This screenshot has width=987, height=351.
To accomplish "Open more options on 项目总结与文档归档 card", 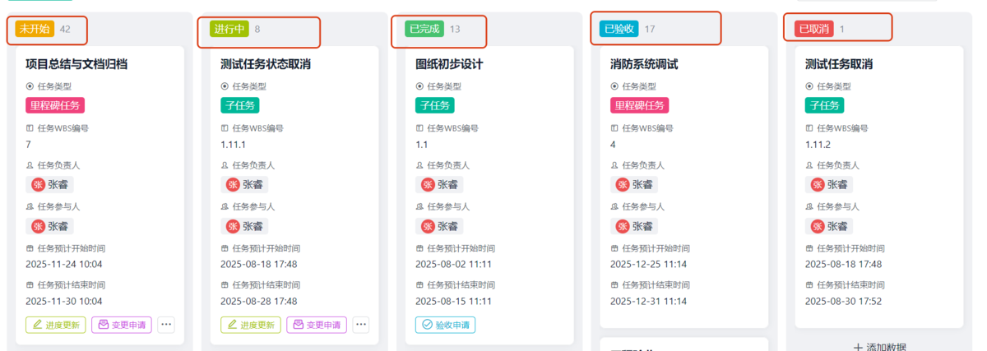I will (x=166, y=325).
